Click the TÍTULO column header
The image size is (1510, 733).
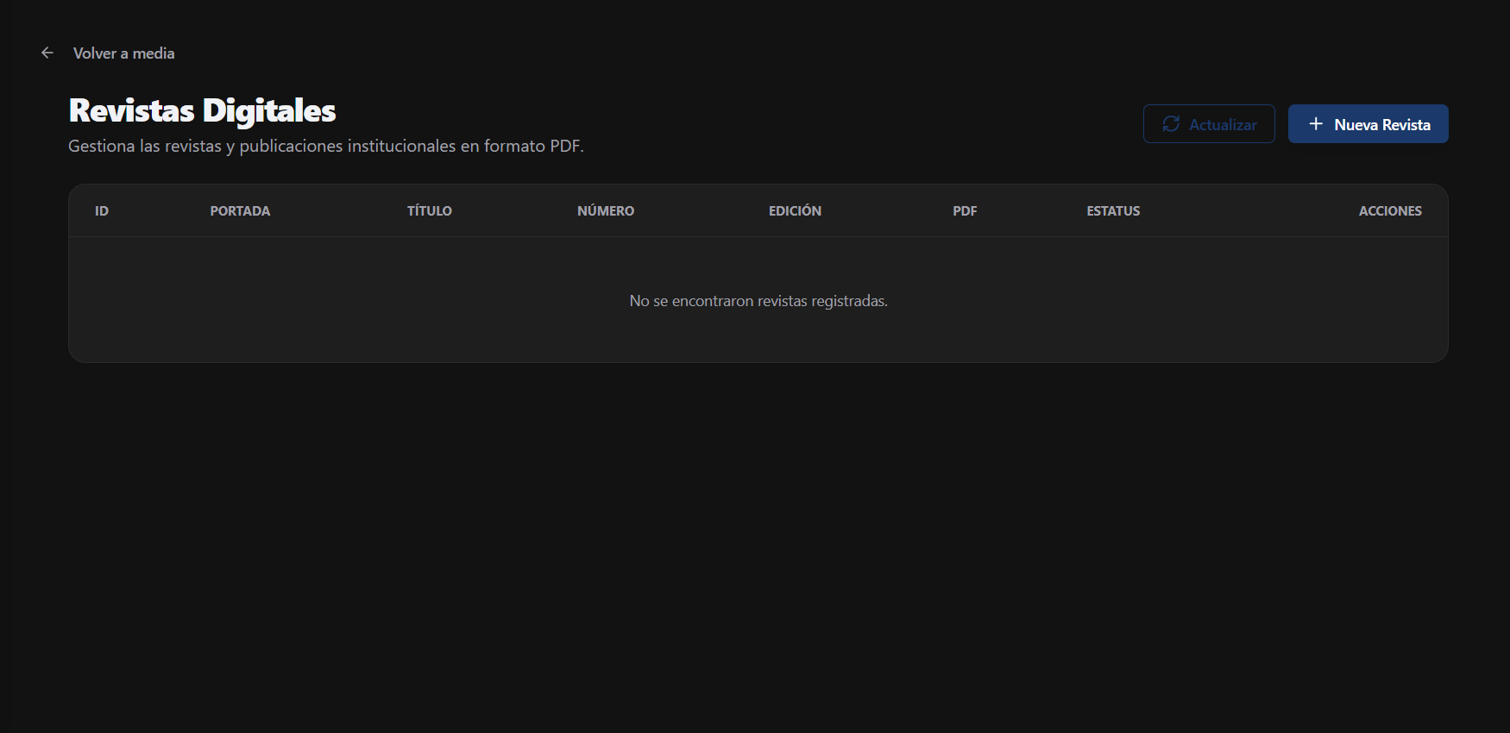[x=429, y=211]
